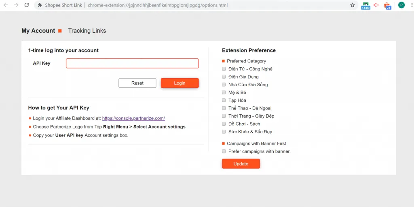
Task: Click the 'Extension Preference' heading
Action: pyautogui.click(x=249, y=50)
